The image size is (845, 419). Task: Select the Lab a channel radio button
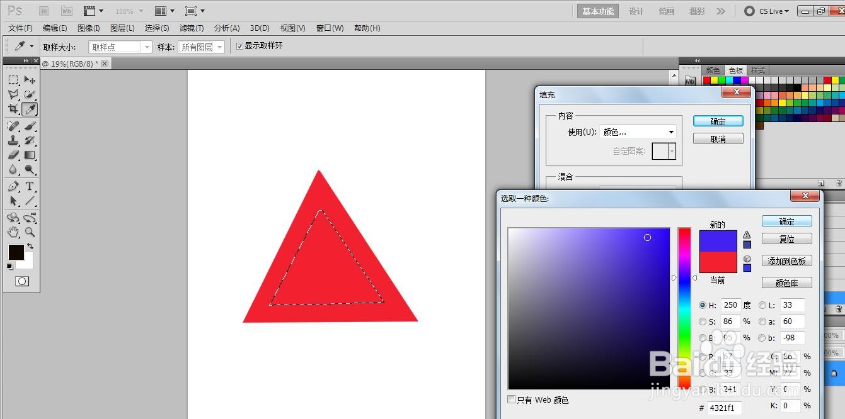[x=762, y=321]
